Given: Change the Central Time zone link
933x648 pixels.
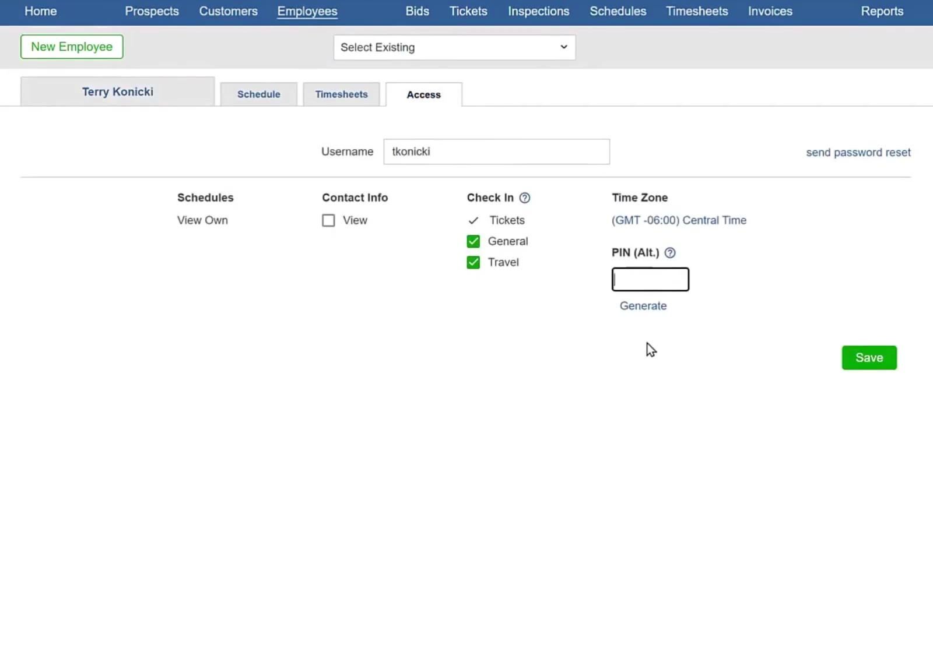Looking at the screenshot, I should [679, 220].
